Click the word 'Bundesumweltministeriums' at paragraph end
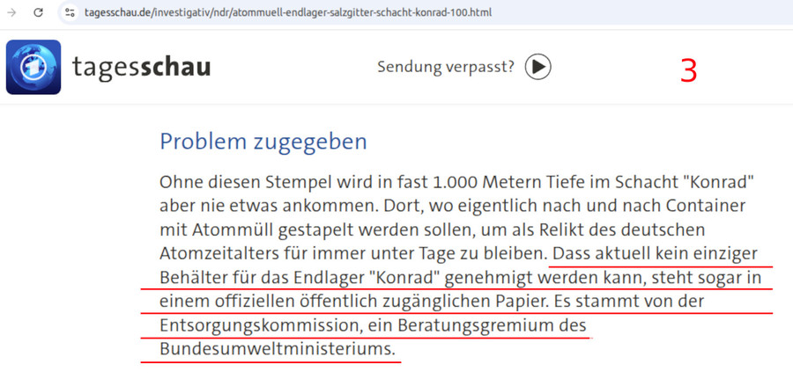Viewport: 793px width, 379px height. [x=278, y=349]
